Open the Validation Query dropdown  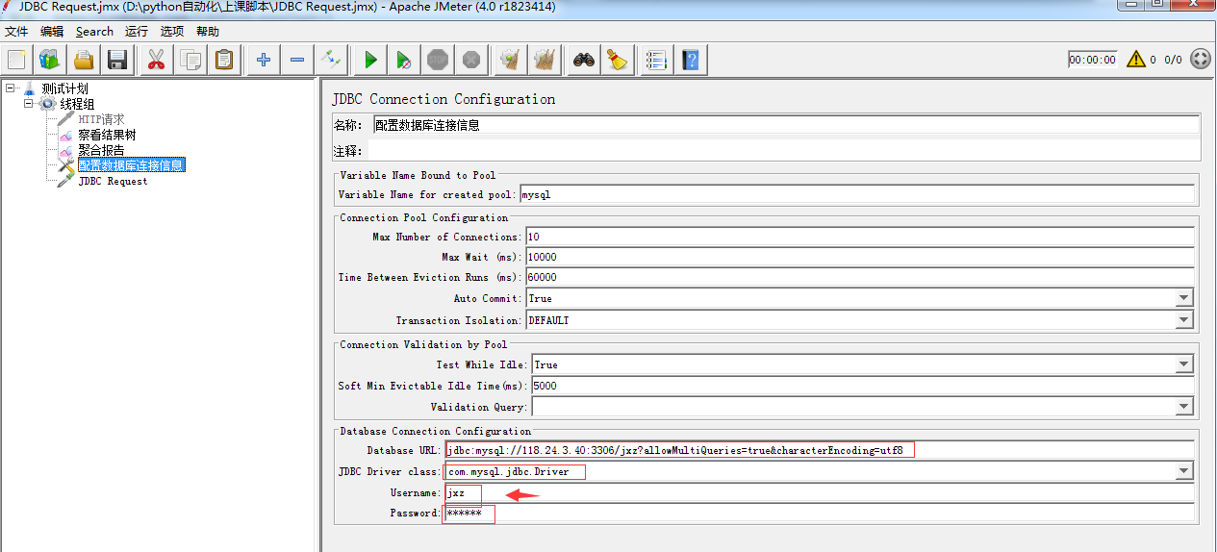pyautogui.click(x=1184, y=407)
